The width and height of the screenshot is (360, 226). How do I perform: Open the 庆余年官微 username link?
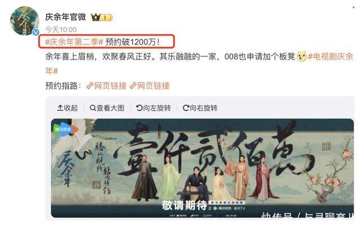pyautogui.click(x=65, y=17)
